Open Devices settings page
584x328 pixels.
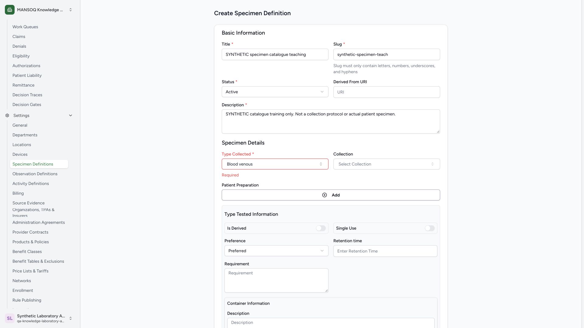[20, 154]
